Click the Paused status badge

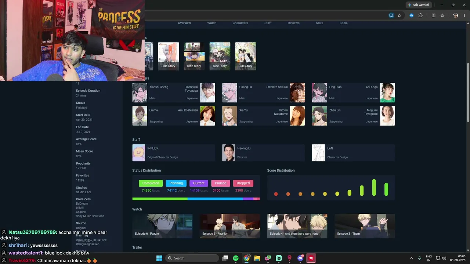(x=221, y=183)
